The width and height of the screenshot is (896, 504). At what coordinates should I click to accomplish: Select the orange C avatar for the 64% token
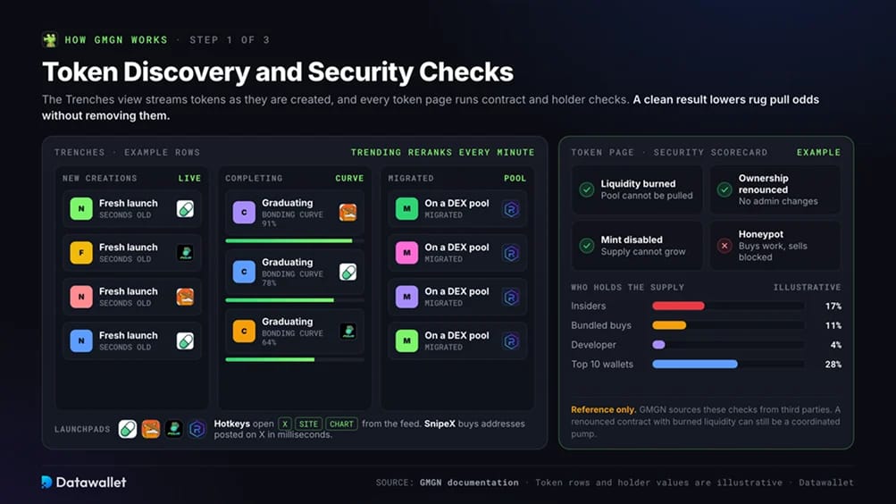click(244, 331)
